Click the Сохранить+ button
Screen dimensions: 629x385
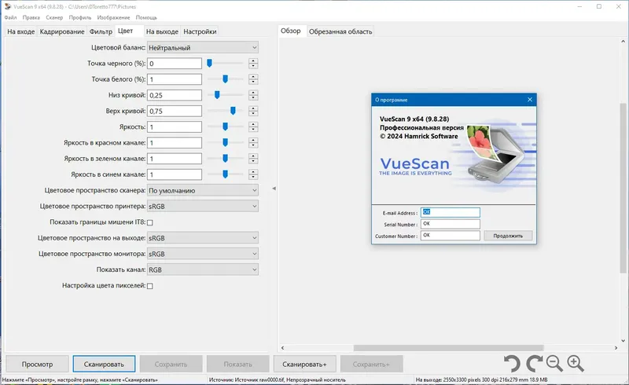click(371, 364)
